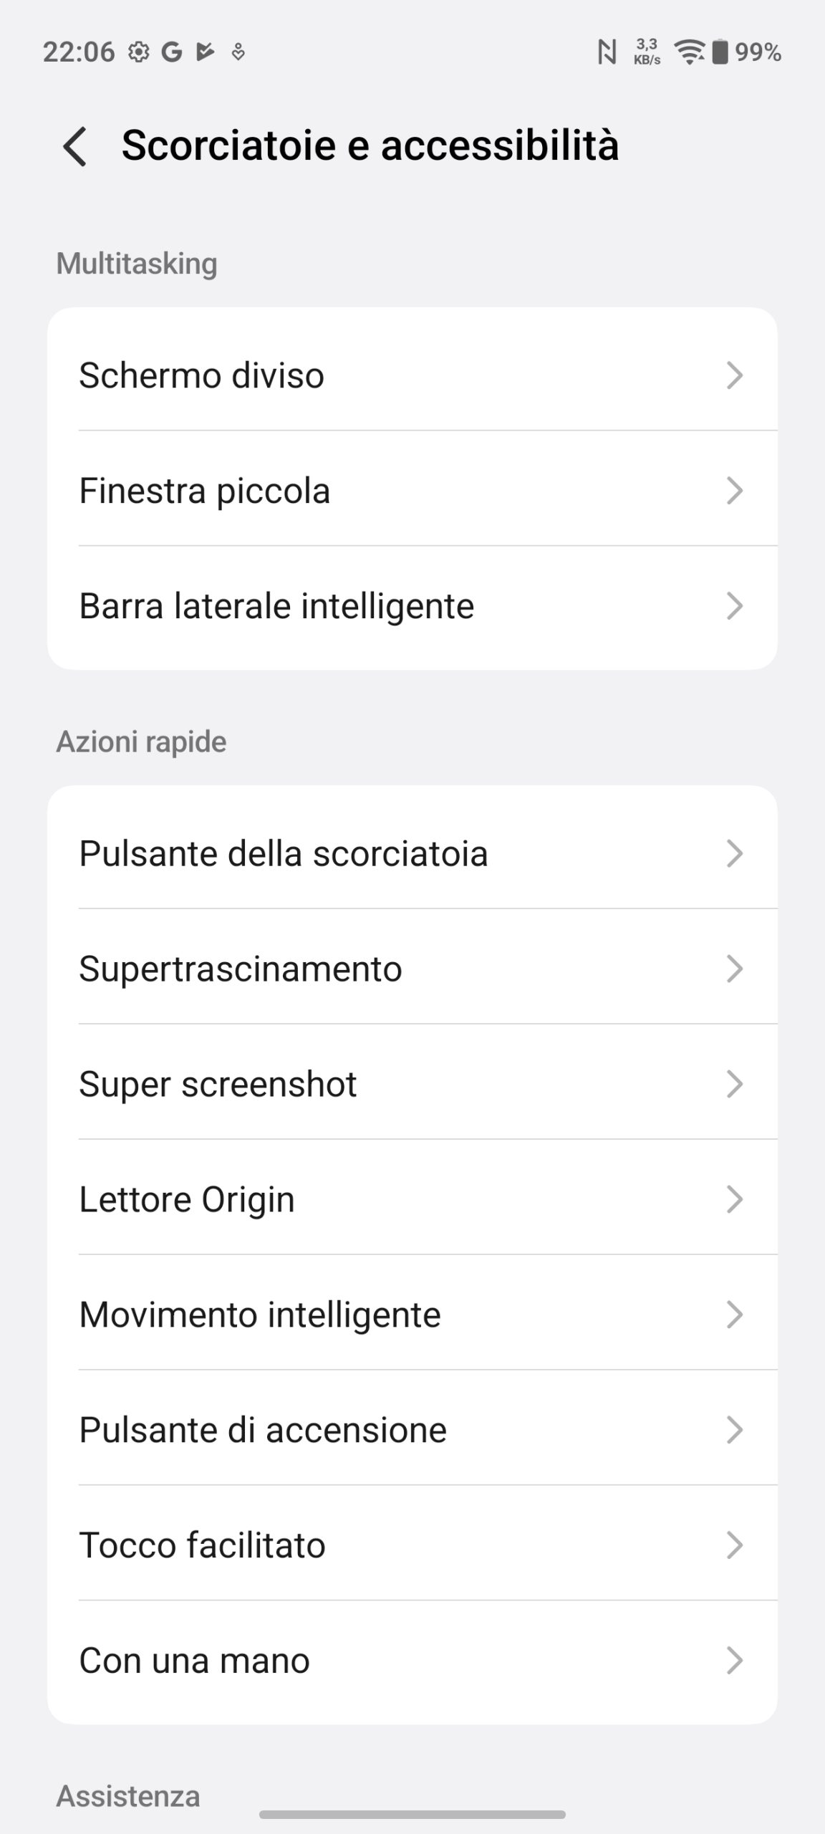Tap the chevron beside Con una mano

tap(734, 1660)
